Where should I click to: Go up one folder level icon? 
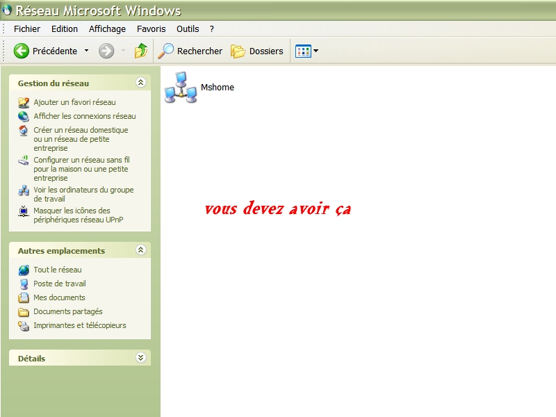(141, 51)
